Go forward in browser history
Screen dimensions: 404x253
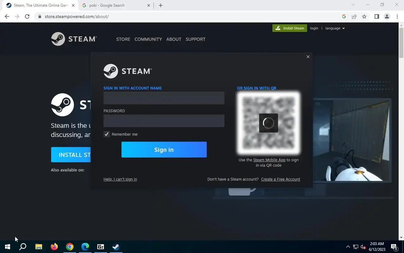tap(17, 16)
